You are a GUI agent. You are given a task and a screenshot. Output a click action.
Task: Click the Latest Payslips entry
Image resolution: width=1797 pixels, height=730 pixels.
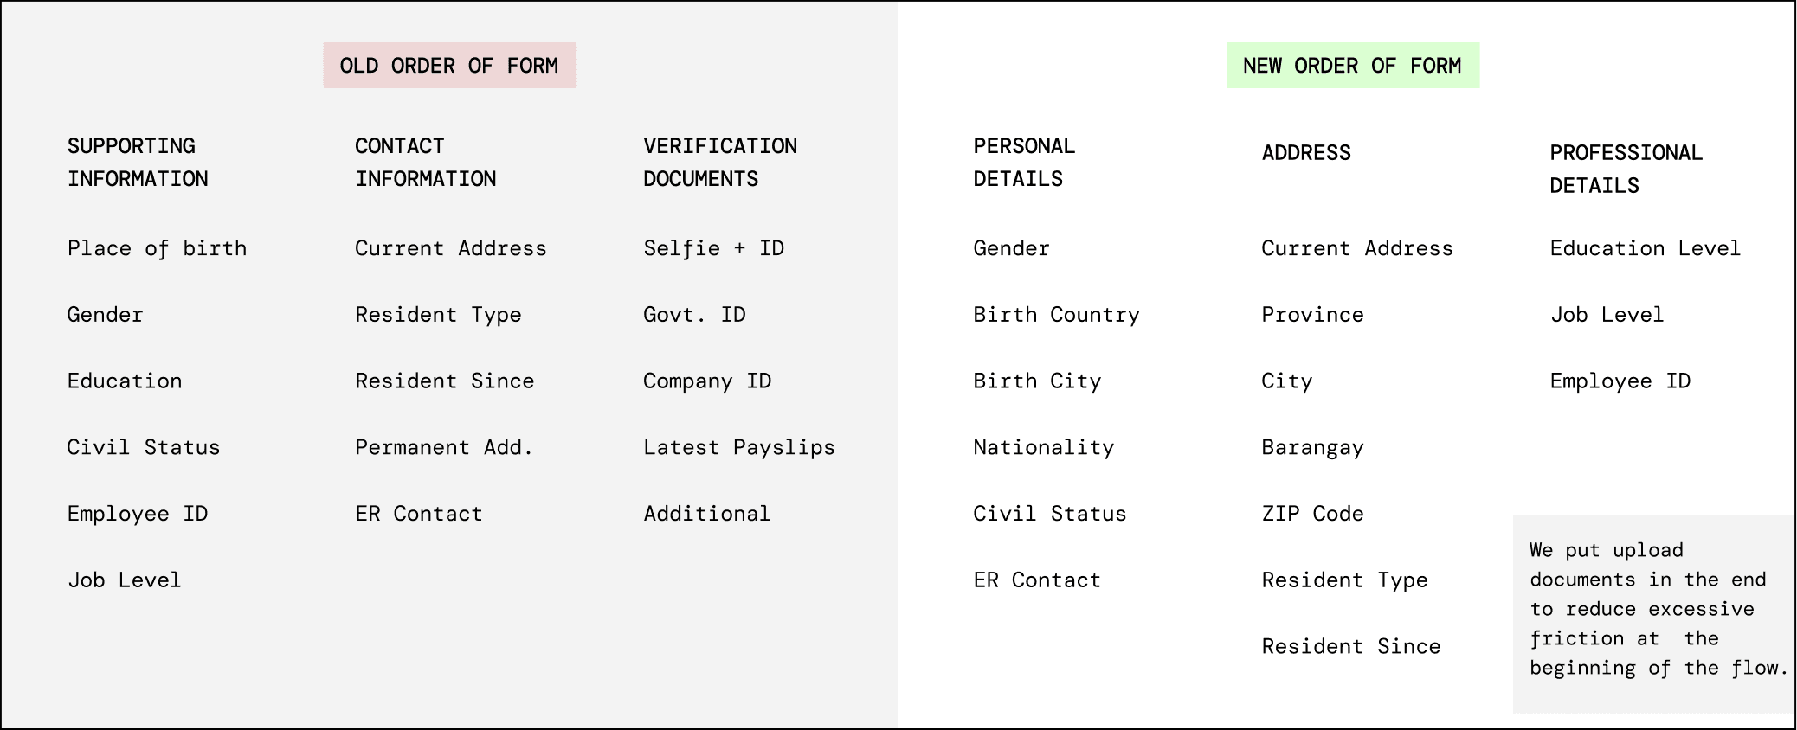tap(738, 447)
